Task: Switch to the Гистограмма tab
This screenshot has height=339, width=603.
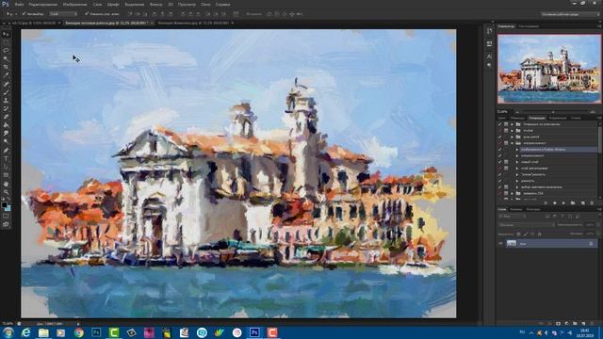Action: (x=529, y=26)
